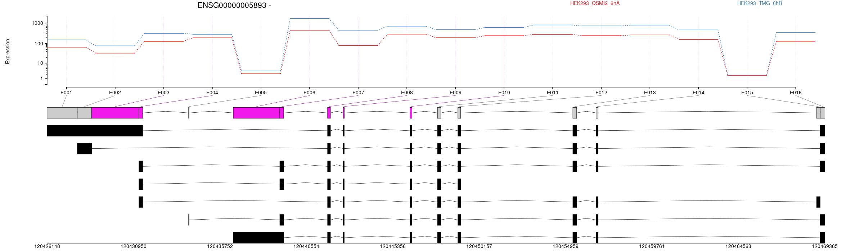864x252 pixels.
Task: Click the blue expression line dip at E005
Action: tap(261, 71)
